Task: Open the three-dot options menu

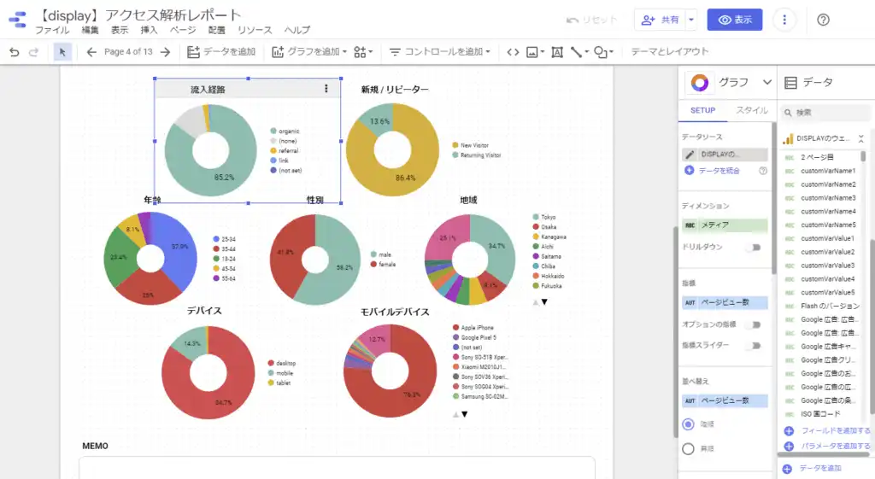Action: point(784,20)
